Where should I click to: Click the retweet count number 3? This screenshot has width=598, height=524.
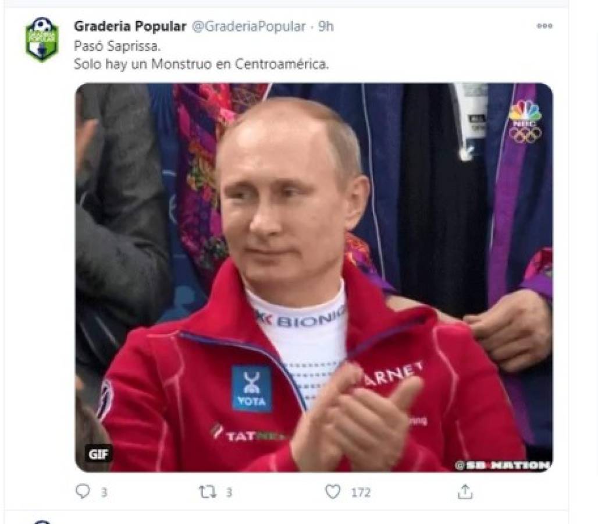pyautogui.click(x=229, y=493)
